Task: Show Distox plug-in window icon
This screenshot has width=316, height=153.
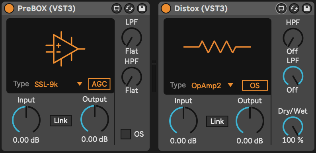Action: coord(281,8)
